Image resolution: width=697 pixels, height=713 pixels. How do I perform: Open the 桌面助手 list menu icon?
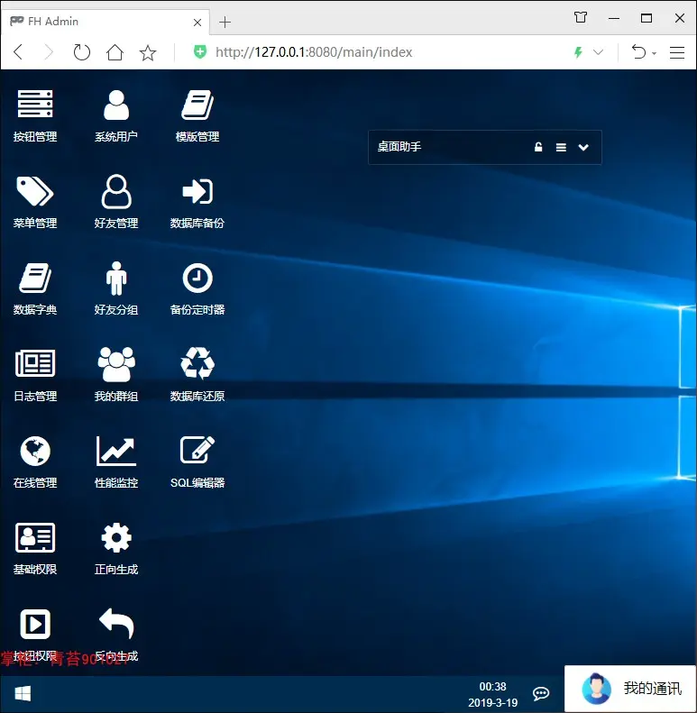(x=561, y=147)
